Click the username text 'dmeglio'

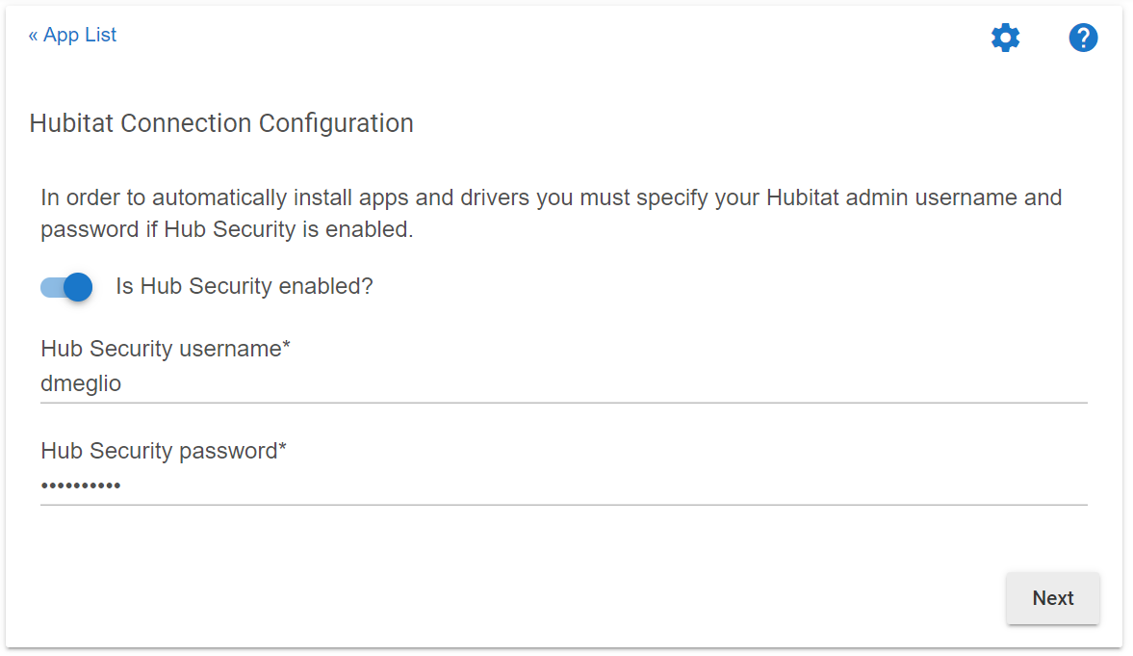(x=81, y=383)
